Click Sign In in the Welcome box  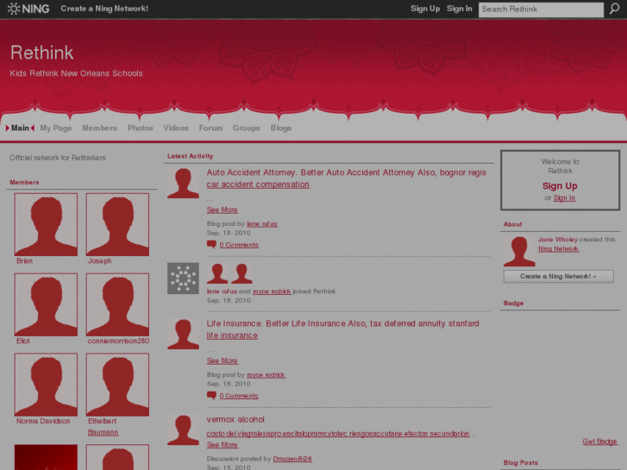click(x=564, y=198)
